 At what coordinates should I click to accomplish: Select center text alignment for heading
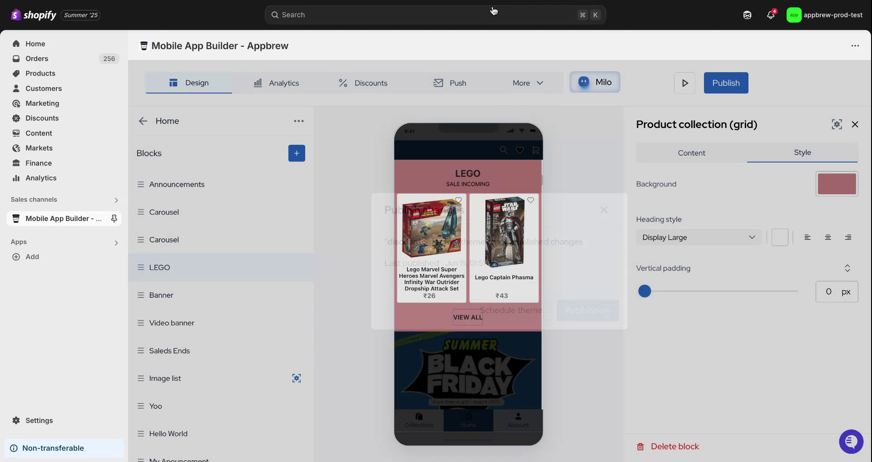click(828, 237)
